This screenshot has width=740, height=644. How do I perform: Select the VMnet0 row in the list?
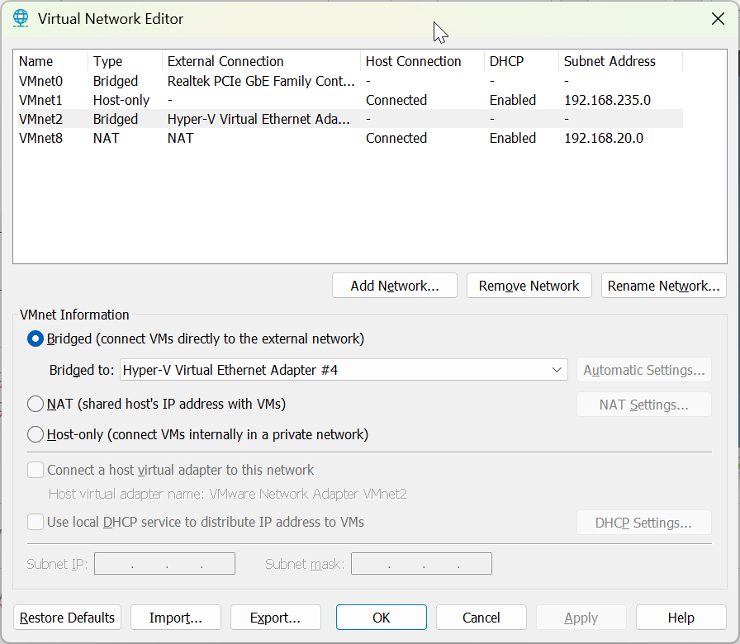click(40, 81)
